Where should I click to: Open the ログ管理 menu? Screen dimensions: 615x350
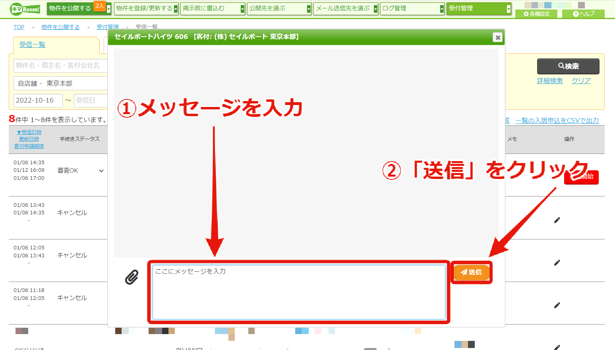[x=412, y=8]
